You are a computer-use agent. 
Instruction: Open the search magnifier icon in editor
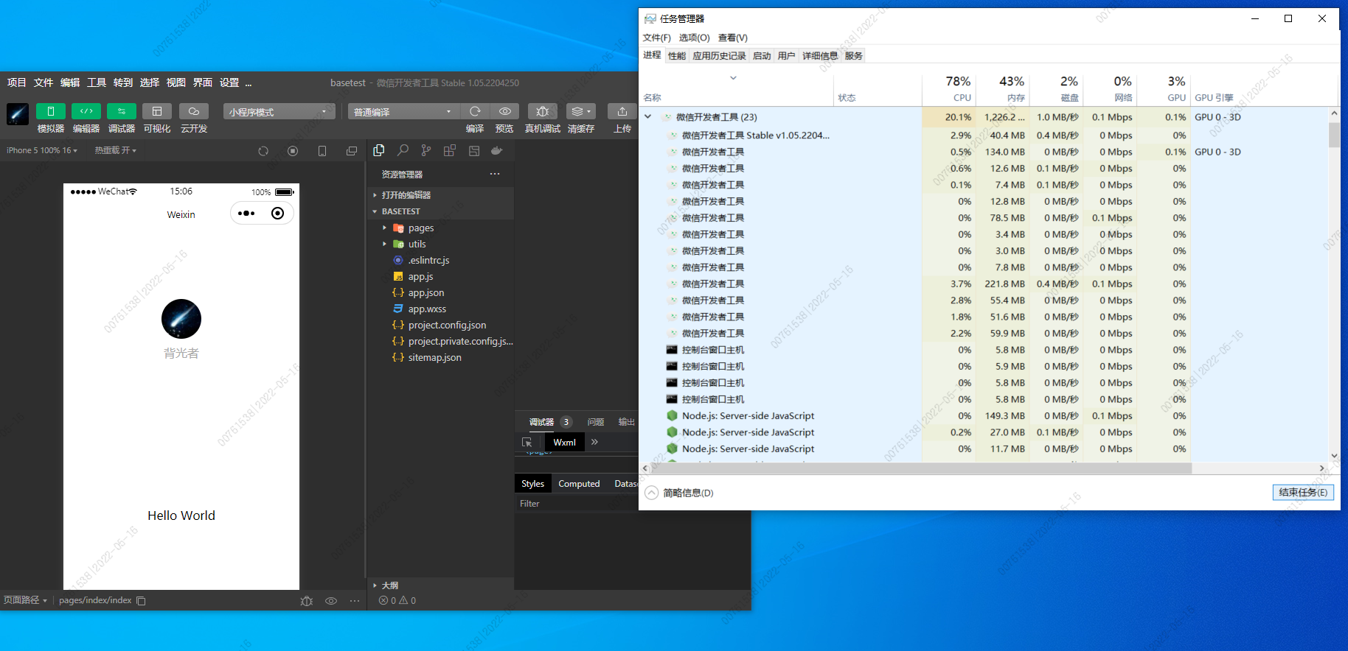coord(403,150)
